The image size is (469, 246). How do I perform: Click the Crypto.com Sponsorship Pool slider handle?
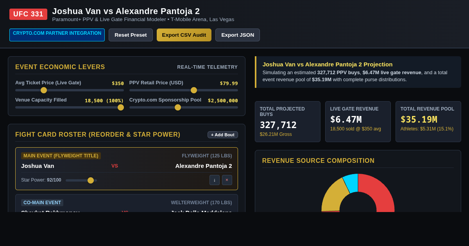pos(178,107)
